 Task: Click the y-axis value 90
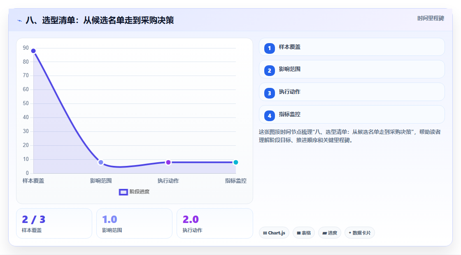pyautogui.click(x=26, y=48)
